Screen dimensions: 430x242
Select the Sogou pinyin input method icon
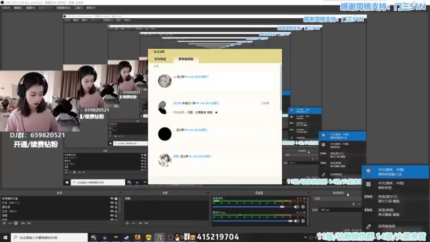pyautogui.click(x=368, y=170)
